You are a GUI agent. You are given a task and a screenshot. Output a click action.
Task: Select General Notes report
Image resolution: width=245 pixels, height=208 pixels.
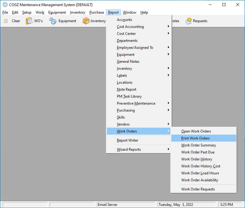tap(139, 62)
